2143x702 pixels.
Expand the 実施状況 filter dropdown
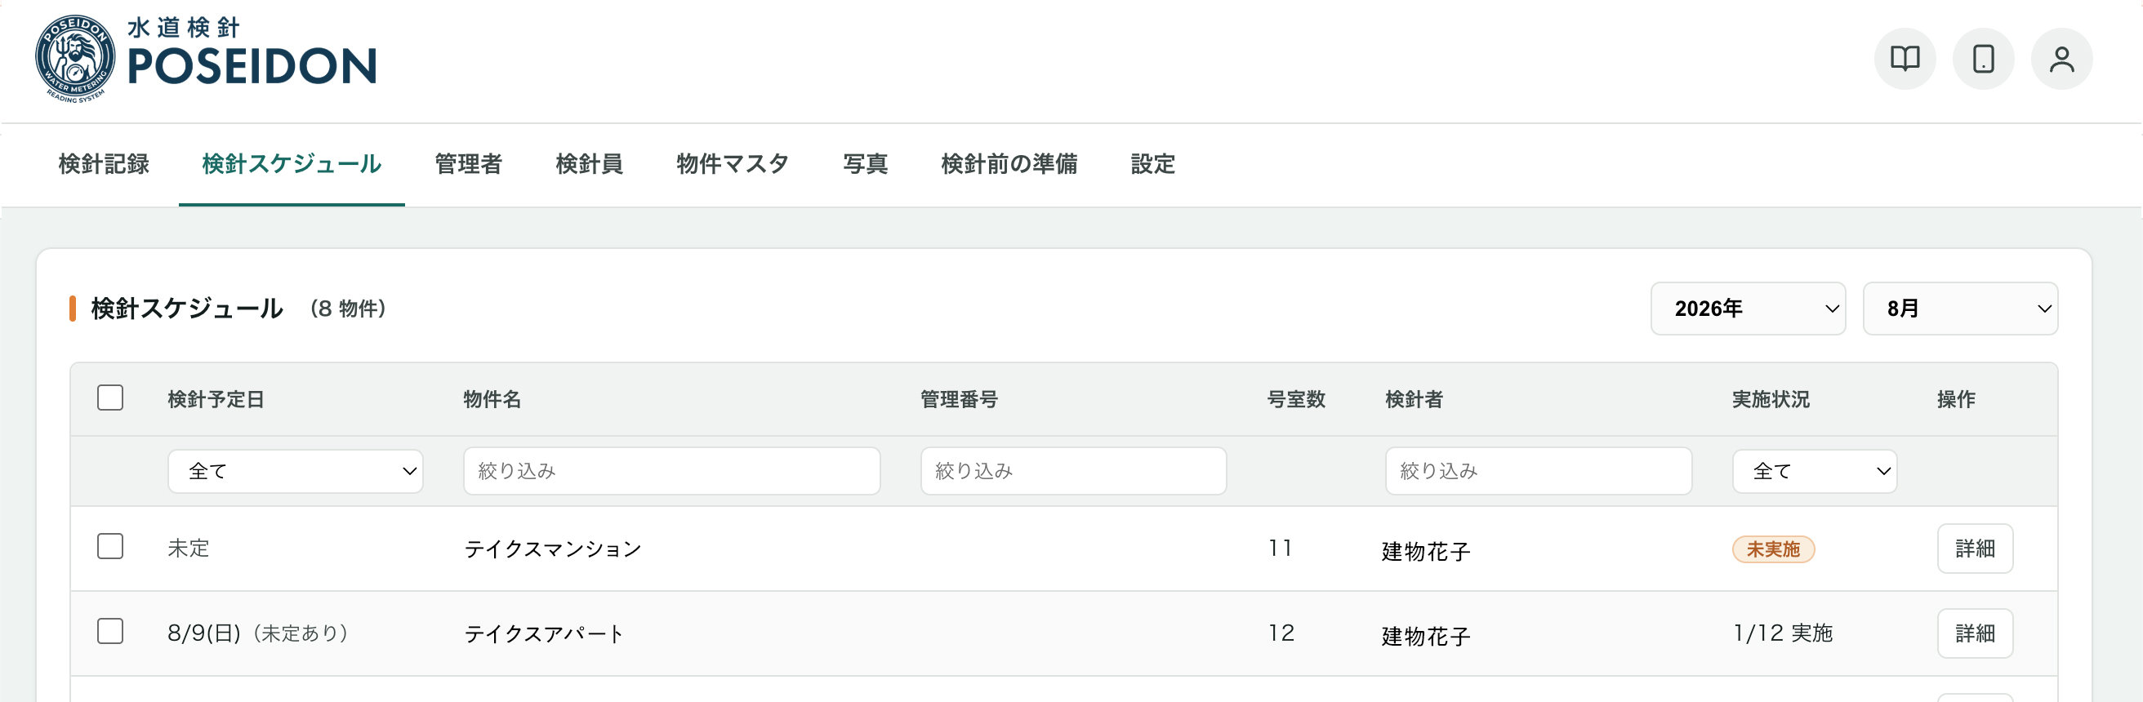tap(1815, 472)
